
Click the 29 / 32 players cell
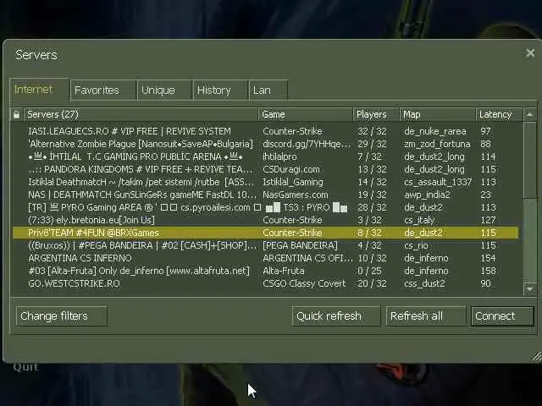pyautogui.click(x=372, y=144)
